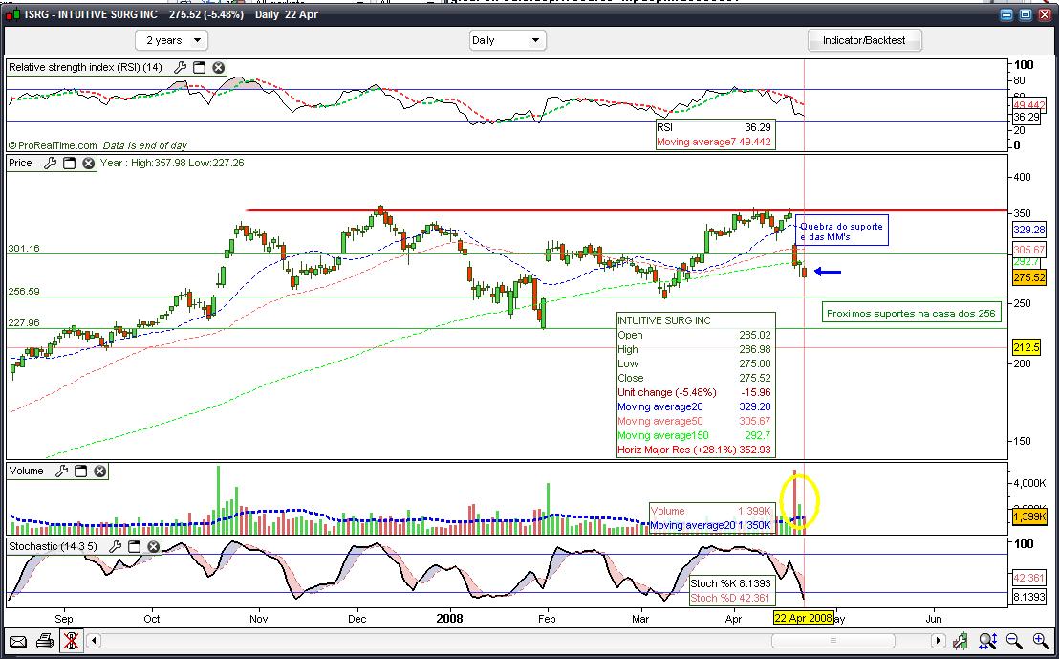Click the 22 Apr 2008 date marker
Image resolution: width=1059 pixels, height=659 pixels.
pos(804,619)
